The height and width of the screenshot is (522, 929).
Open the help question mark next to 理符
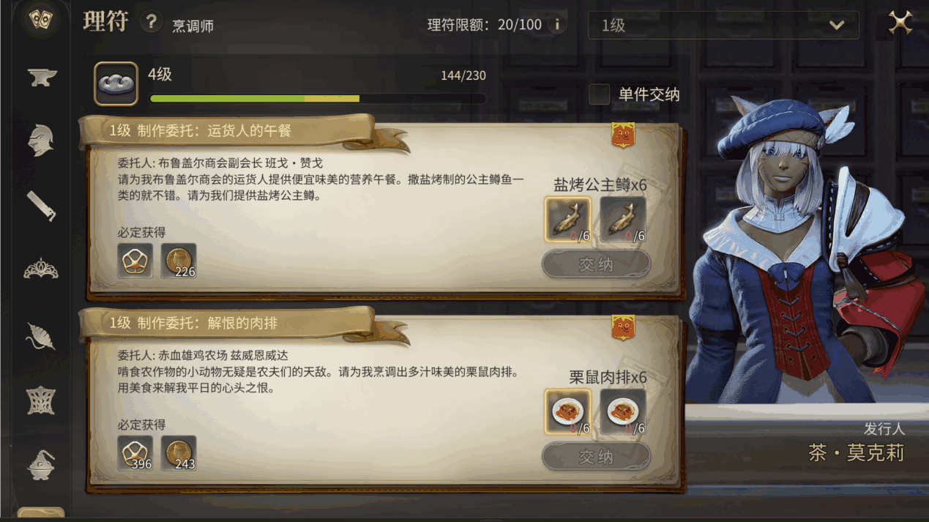(x=151, y=21)
